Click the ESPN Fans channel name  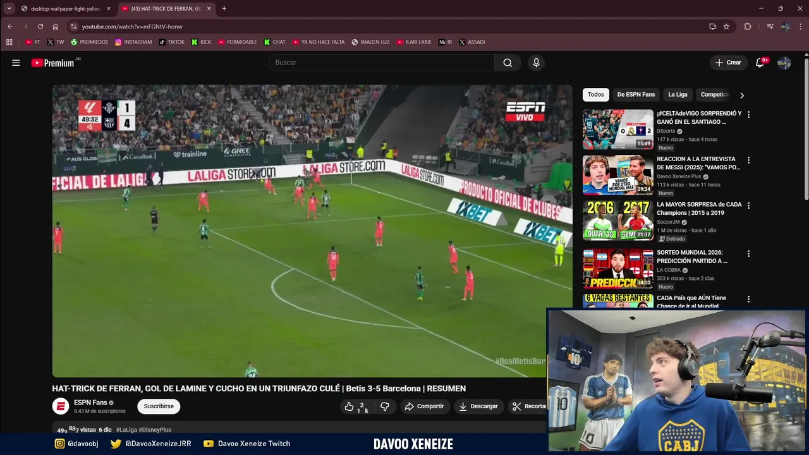[x=90, y=403]
